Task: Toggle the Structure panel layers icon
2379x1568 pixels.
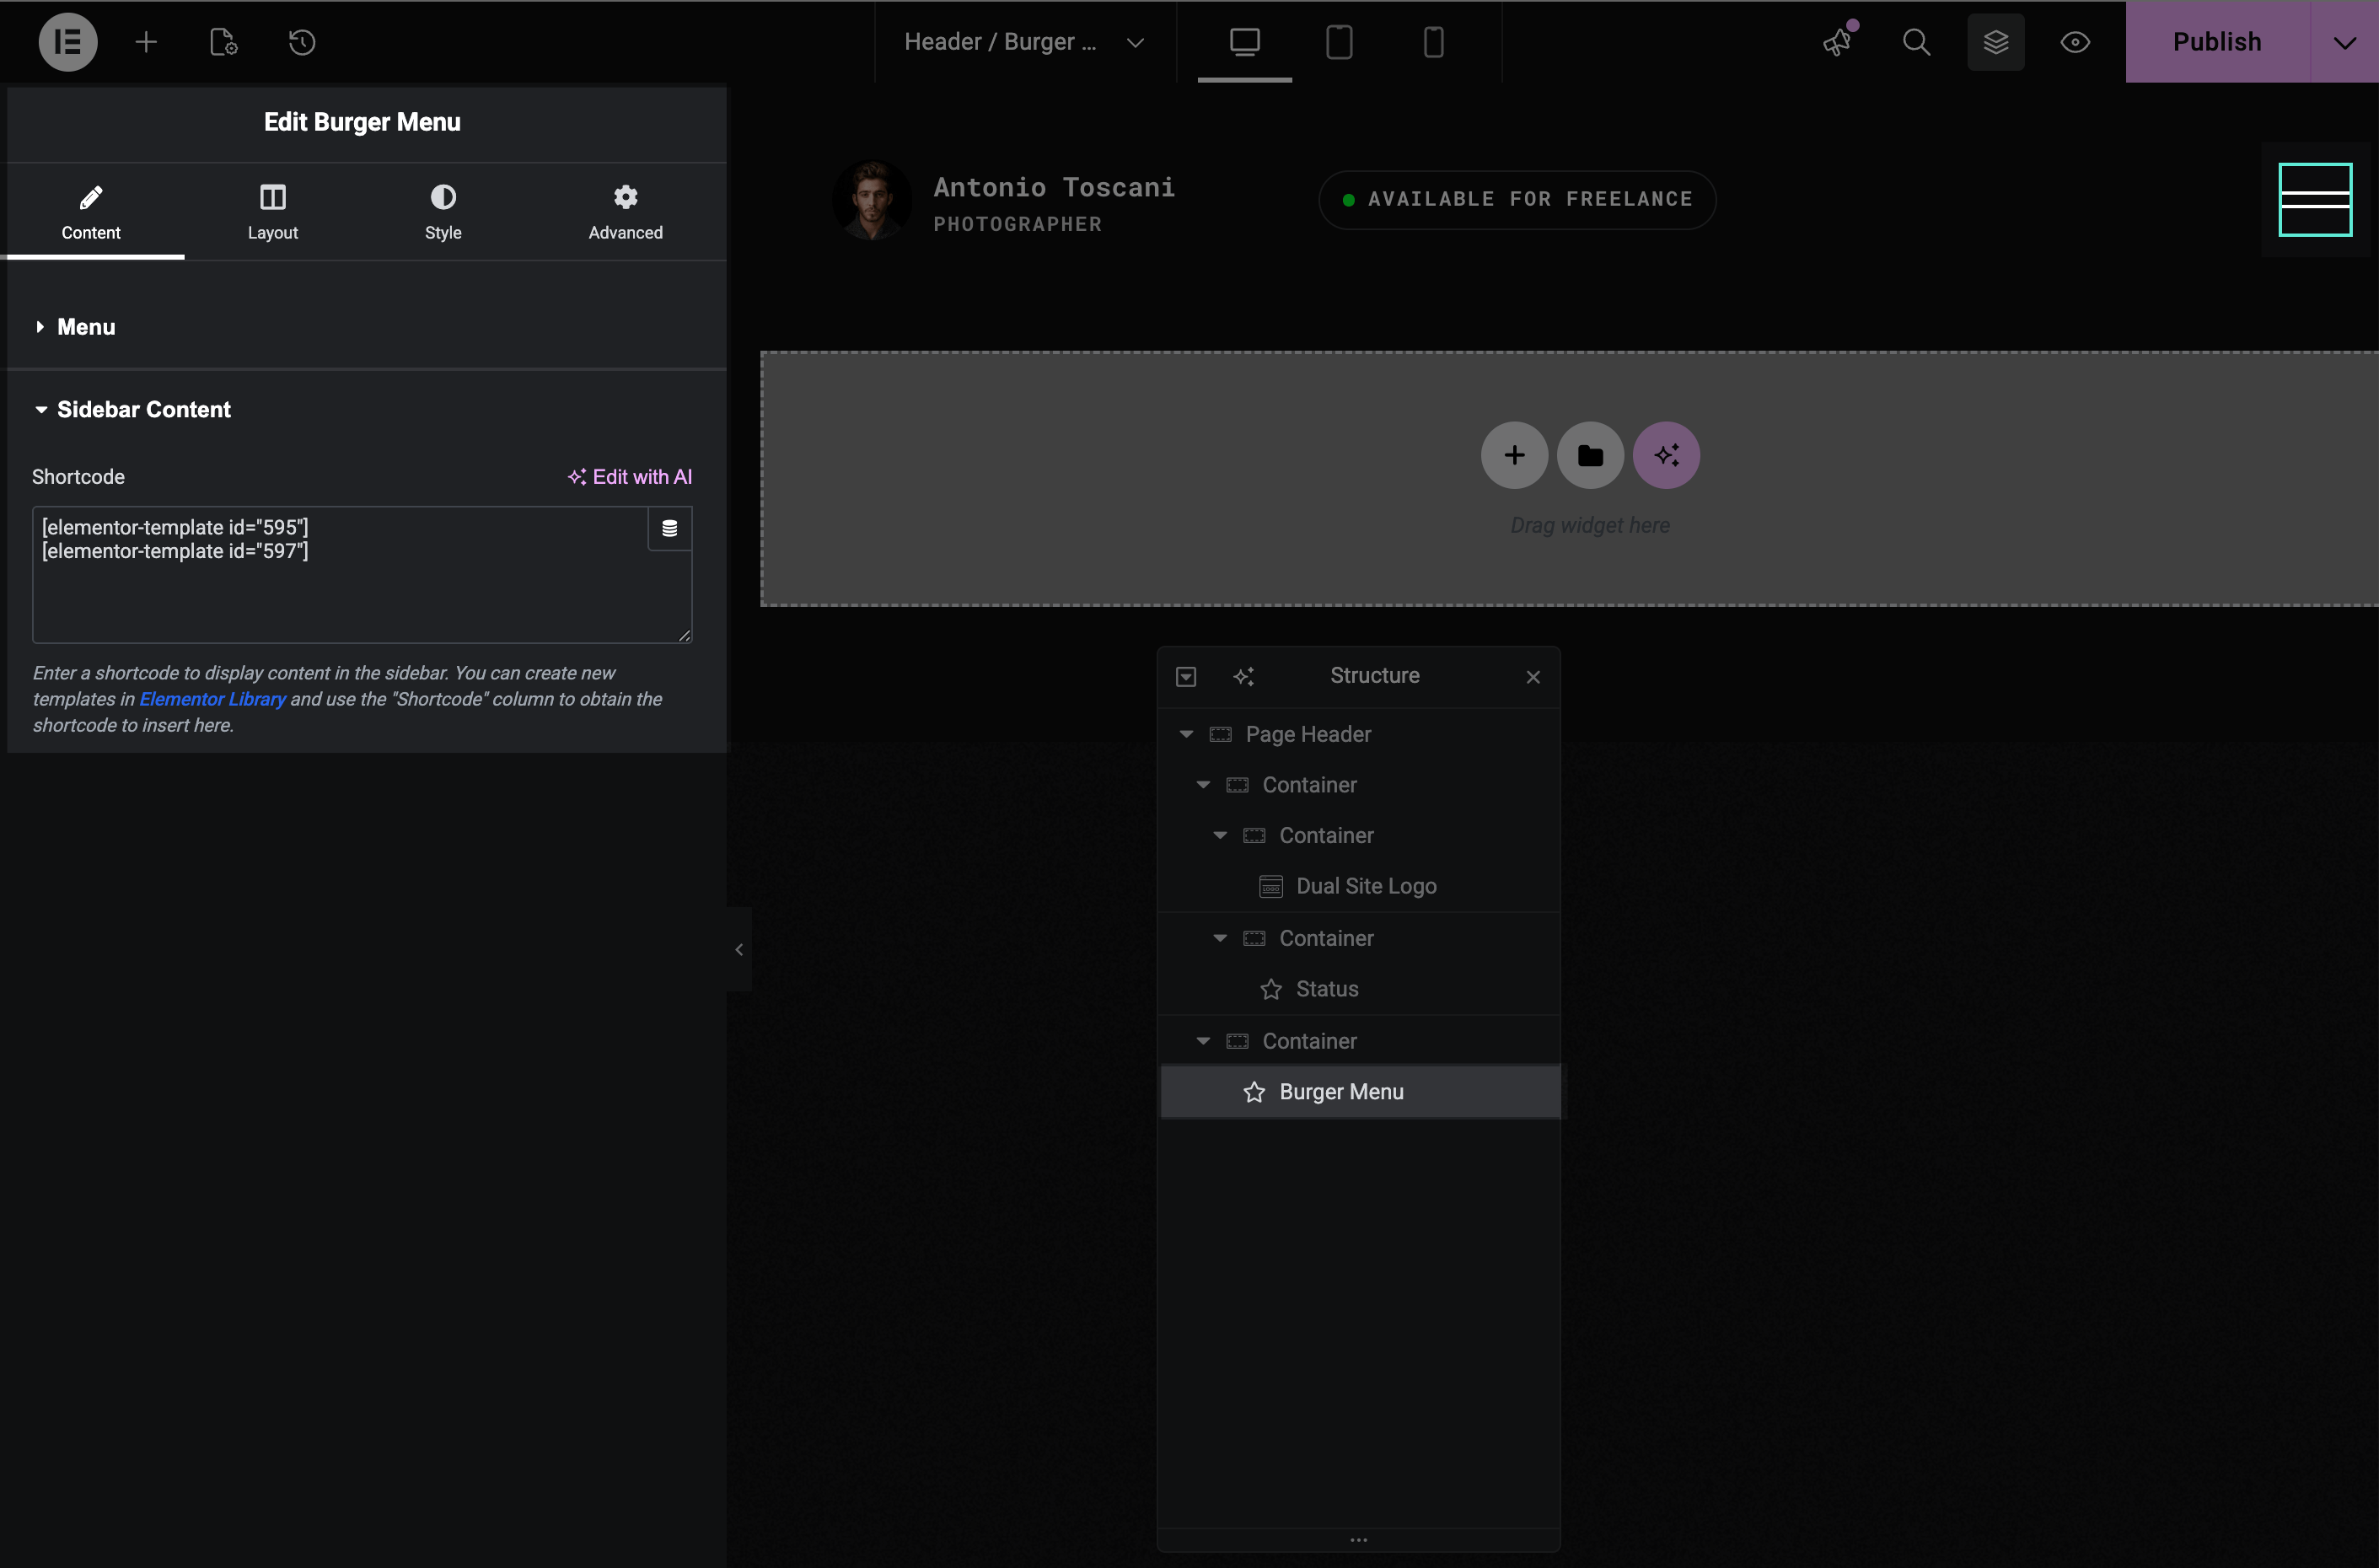Action: (1995, 42)
